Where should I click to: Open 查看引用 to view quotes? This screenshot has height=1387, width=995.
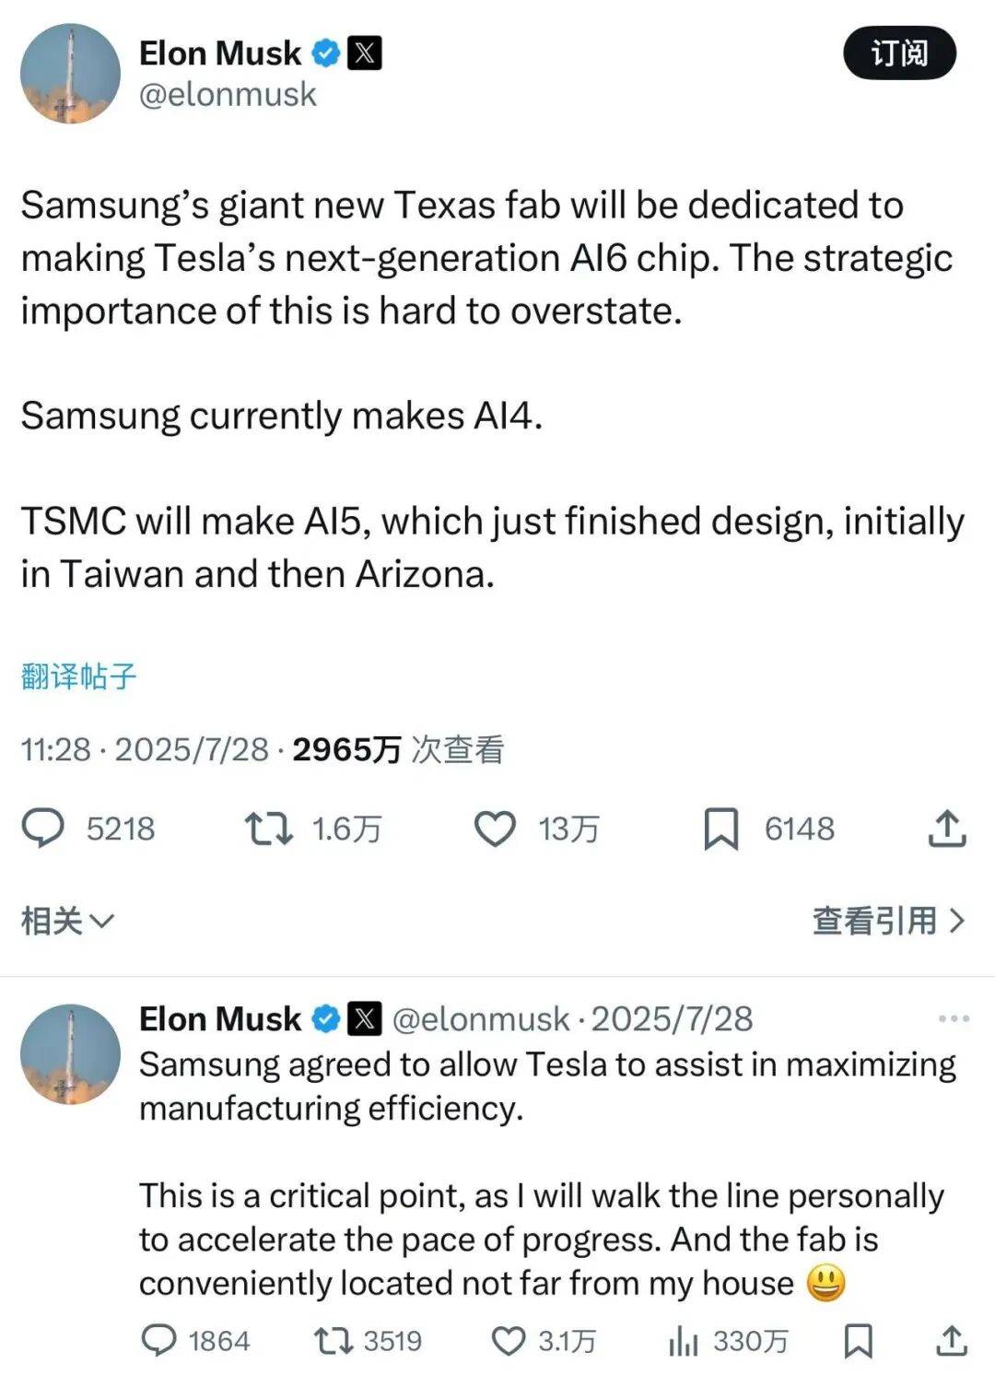888,921
